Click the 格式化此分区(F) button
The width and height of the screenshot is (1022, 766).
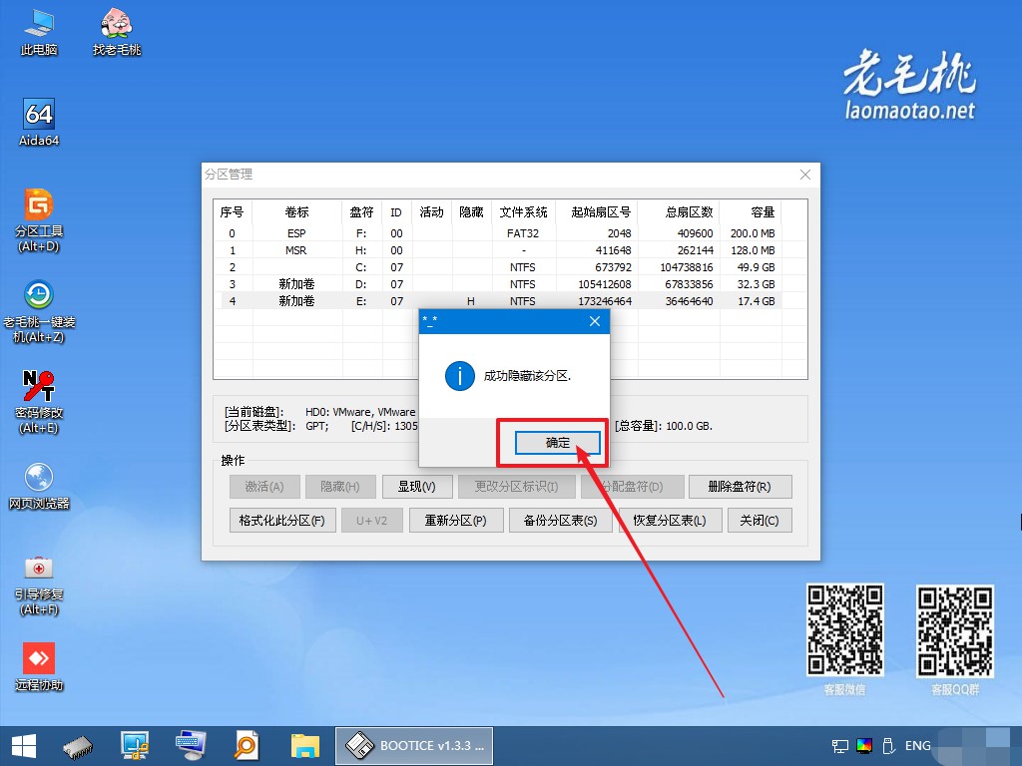pos(282,521)
